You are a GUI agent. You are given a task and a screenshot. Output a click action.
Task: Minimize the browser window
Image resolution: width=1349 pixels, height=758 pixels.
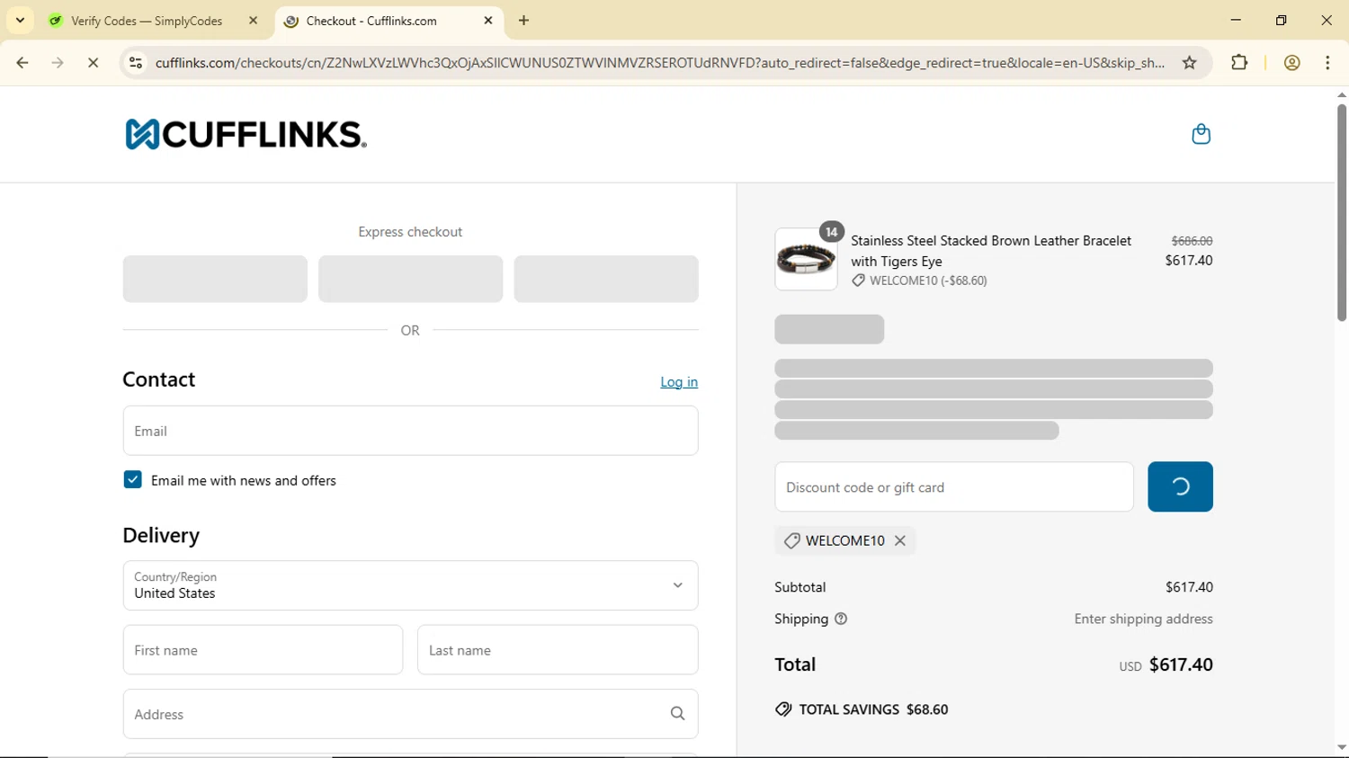click(1236, 20)
